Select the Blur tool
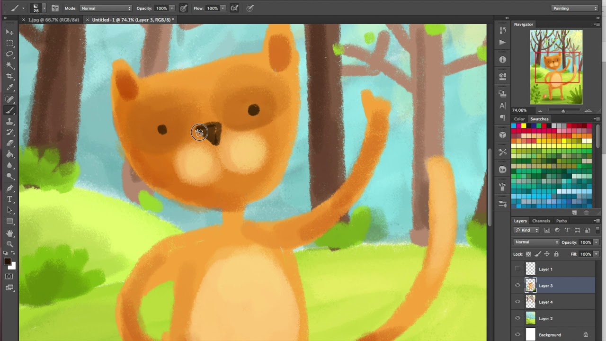 pos(9,165)
